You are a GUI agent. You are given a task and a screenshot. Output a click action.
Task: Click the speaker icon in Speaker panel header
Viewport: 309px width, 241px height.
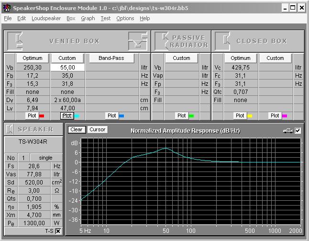pyautogui.click(x=11, y=129)
